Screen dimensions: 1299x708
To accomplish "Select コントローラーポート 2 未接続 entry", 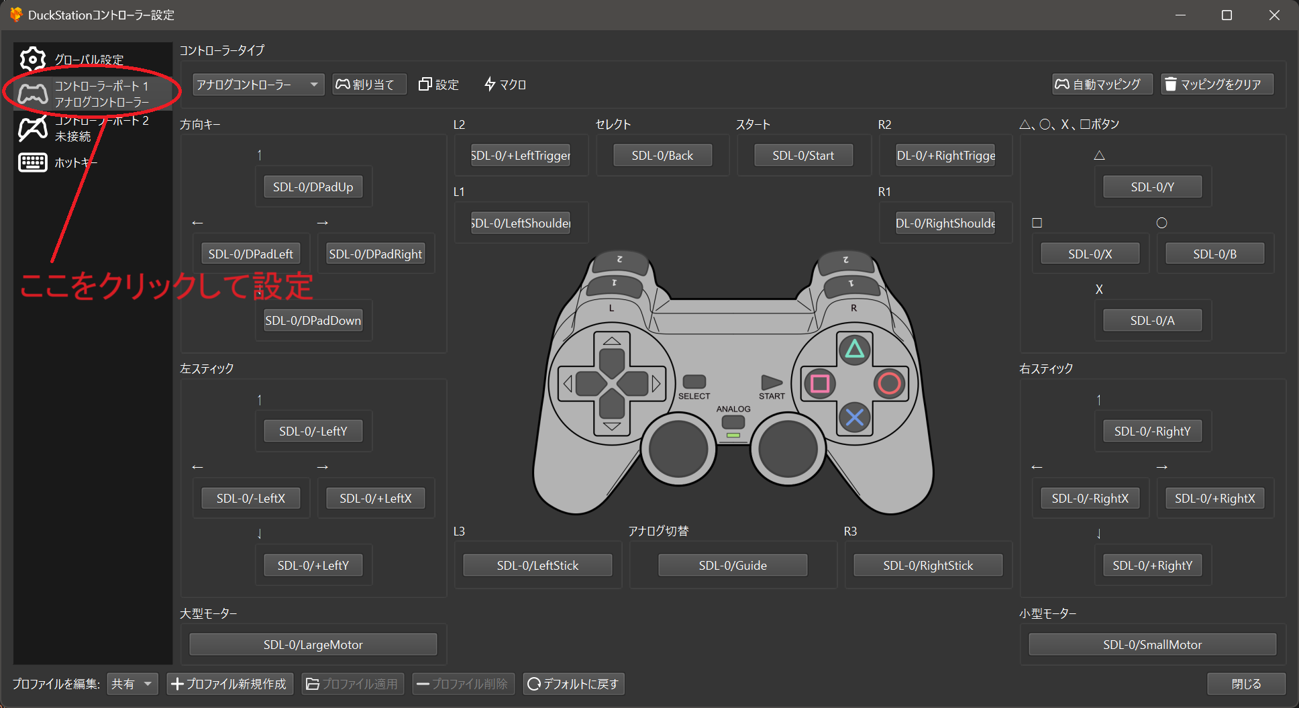I will [x=93, y=128].
